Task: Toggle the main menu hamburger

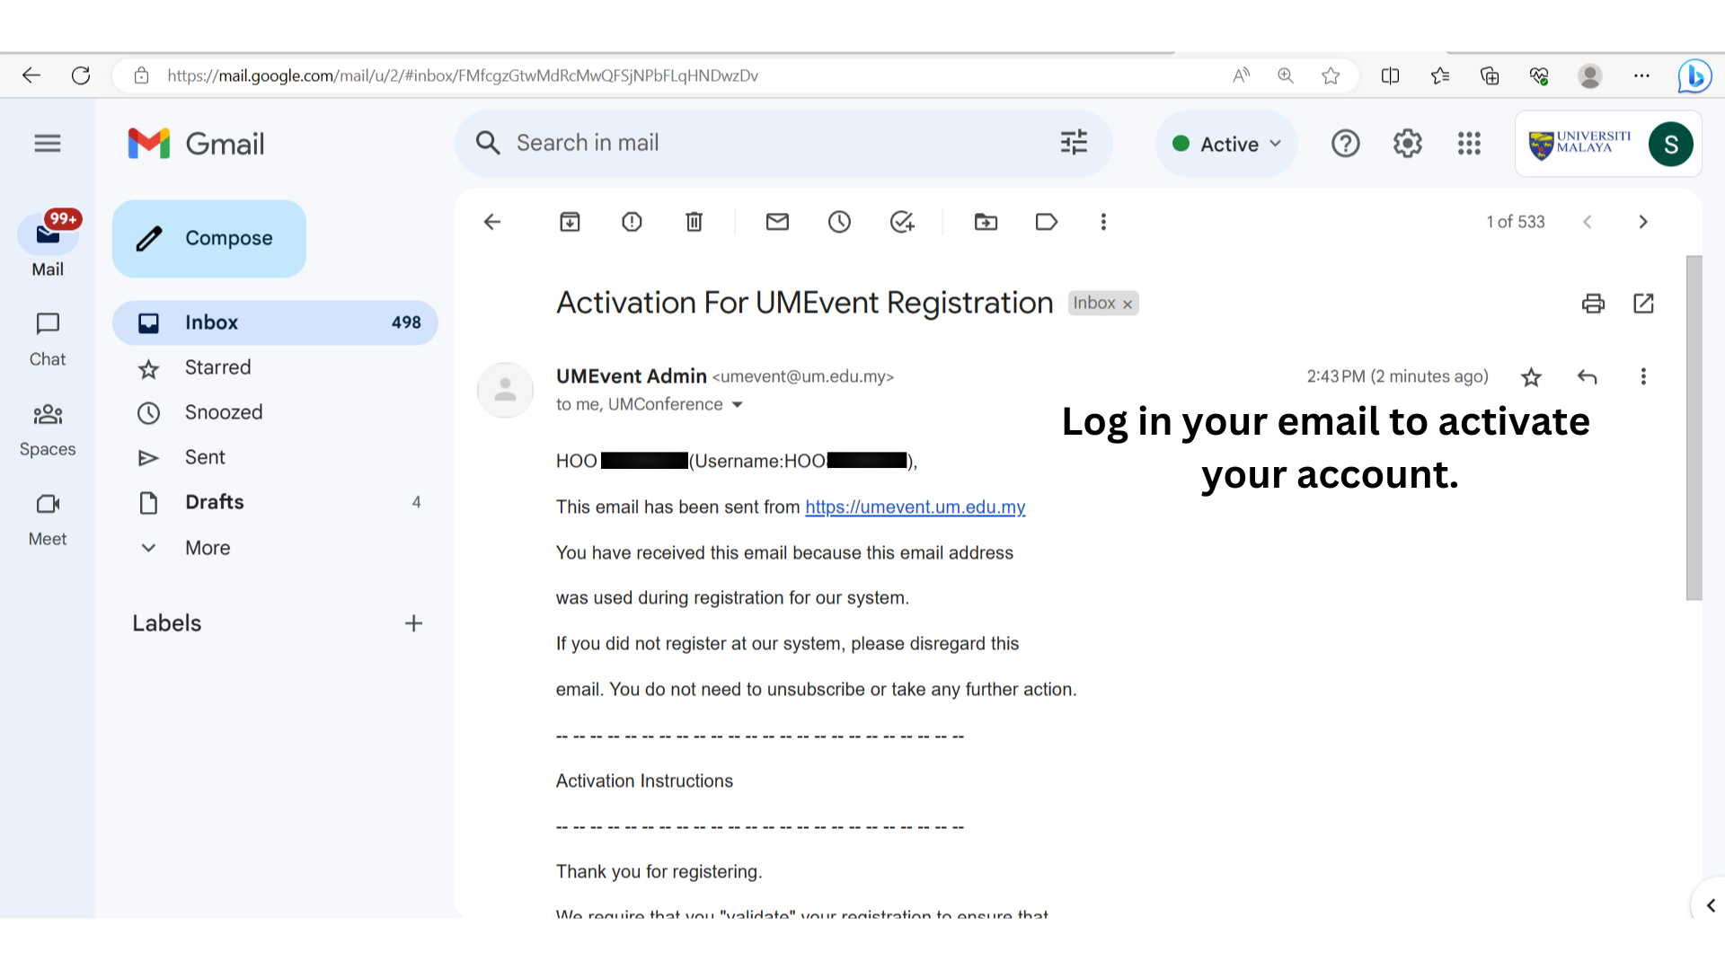Action: click(x=48, y=144)
